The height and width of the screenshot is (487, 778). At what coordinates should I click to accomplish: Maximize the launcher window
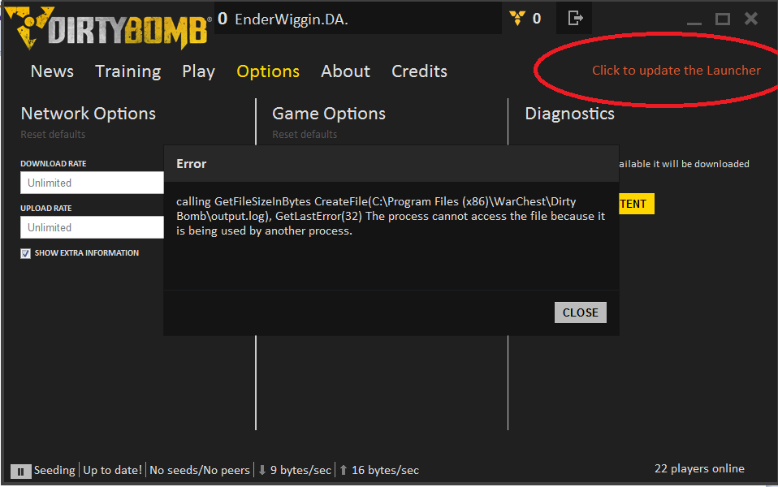click(722, 19)
